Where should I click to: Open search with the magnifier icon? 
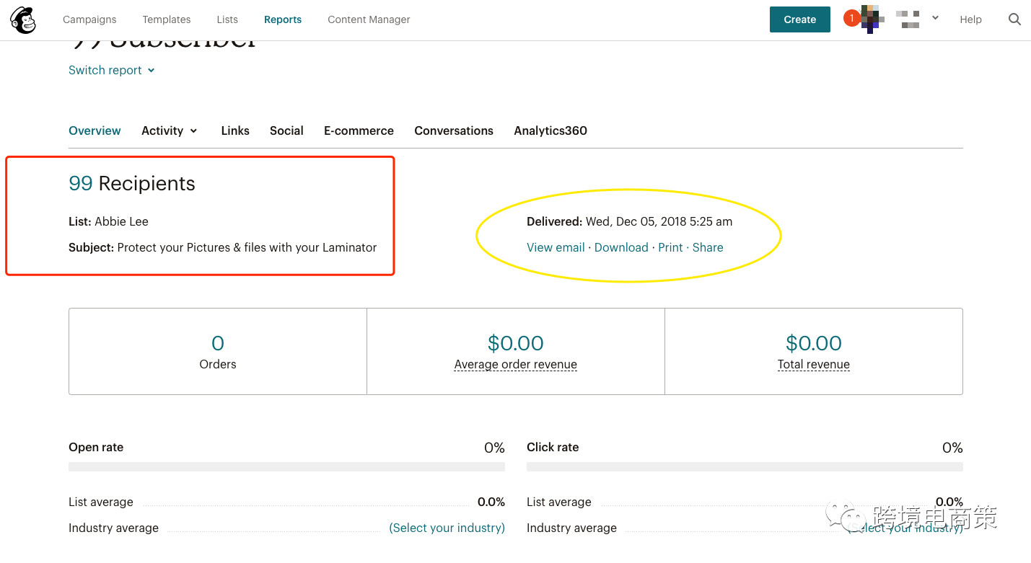1014,19
